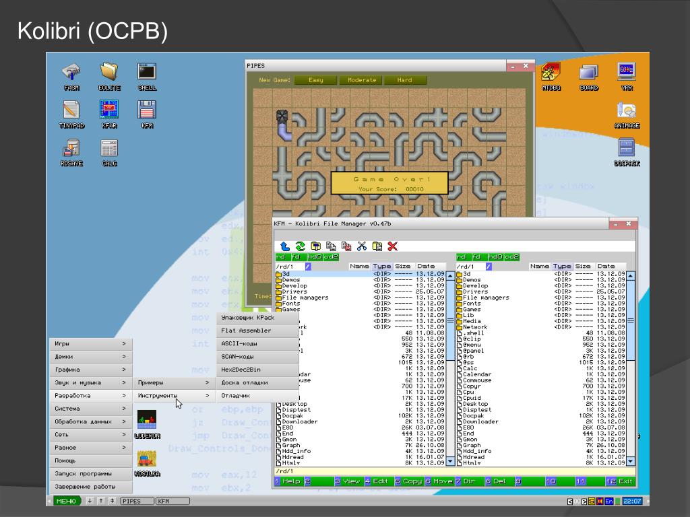
Task: Click the scissors cut icon in KFM toolbar
Action: pyautogui.click(x=362, y=246)
